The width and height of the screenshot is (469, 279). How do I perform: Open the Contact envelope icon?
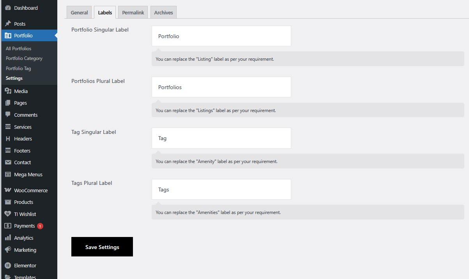pos(8,162)
